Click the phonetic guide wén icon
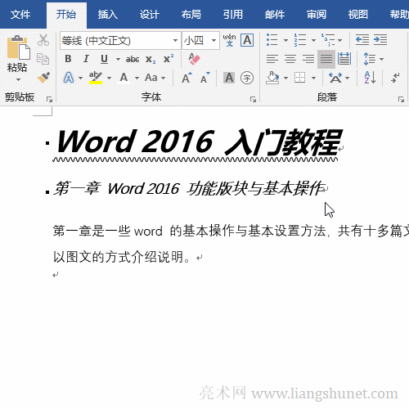 point(229,40)
